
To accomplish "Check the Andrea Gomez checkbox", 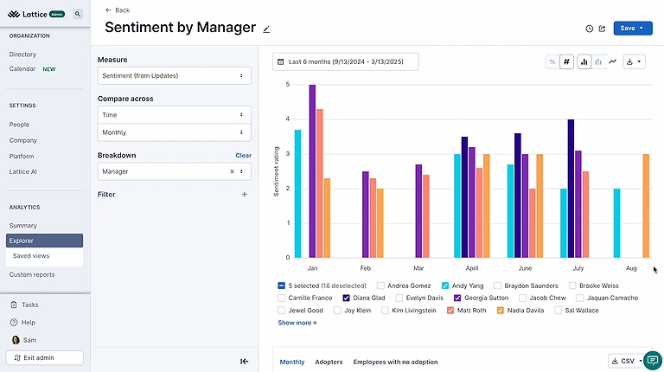I will tap(380, 285).
